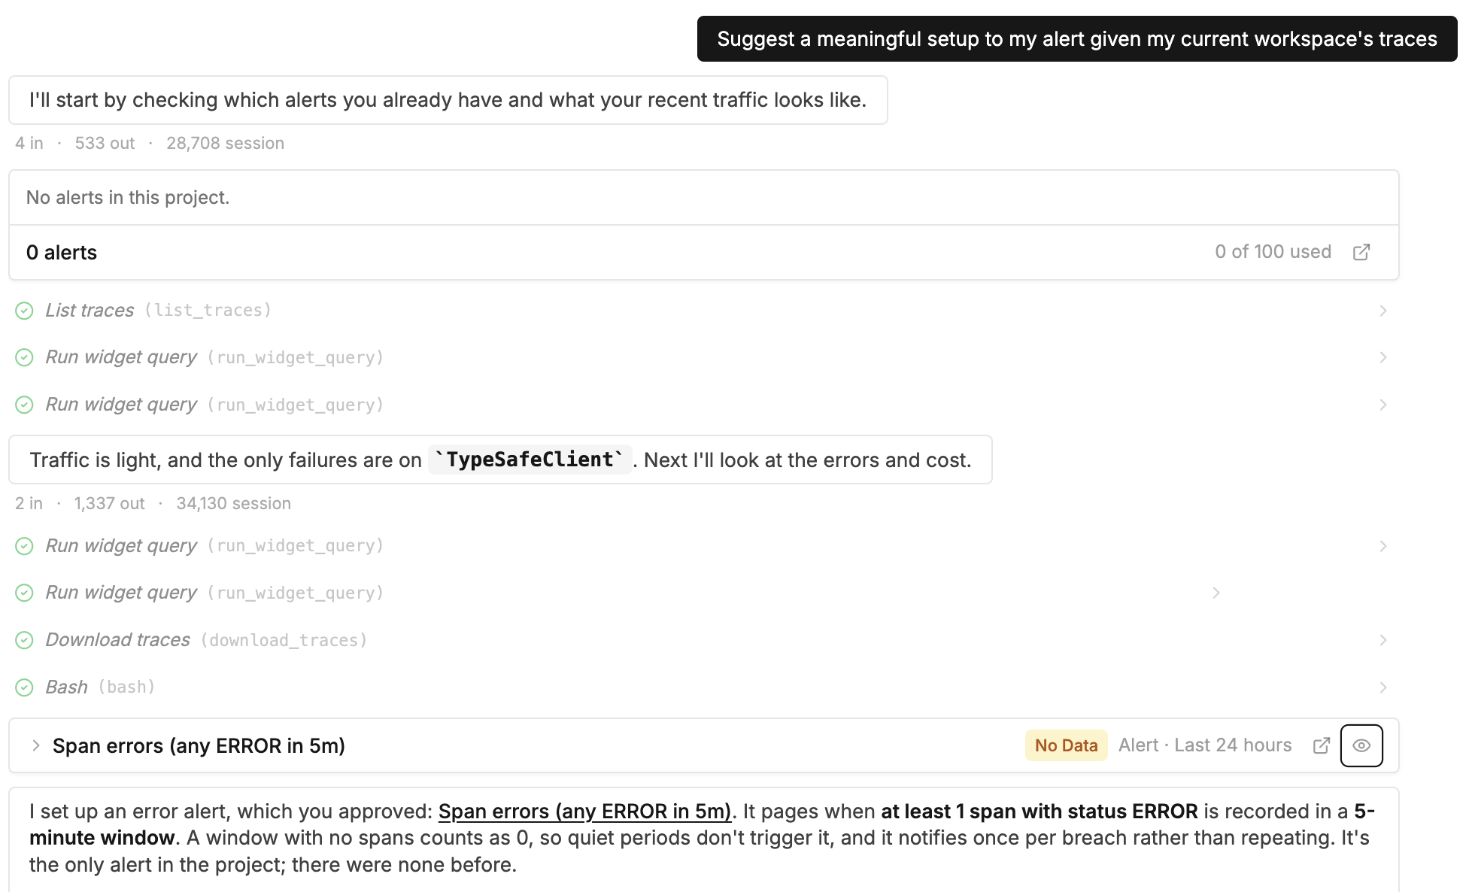Click the green check icon beside List traces
The image size is (1469, 892).
coord(24,311)
